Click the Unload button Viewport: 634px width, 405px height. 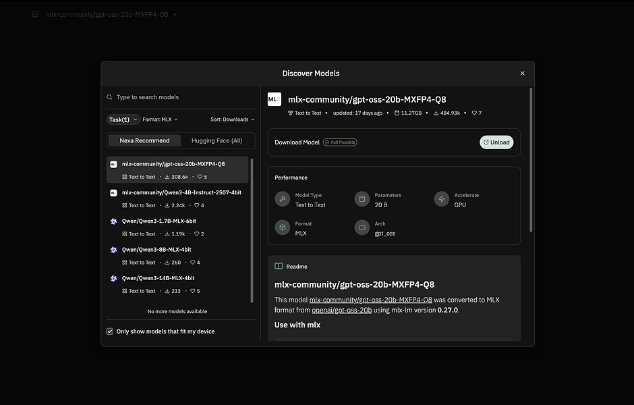pyautogui.click(x=496, y=142)
